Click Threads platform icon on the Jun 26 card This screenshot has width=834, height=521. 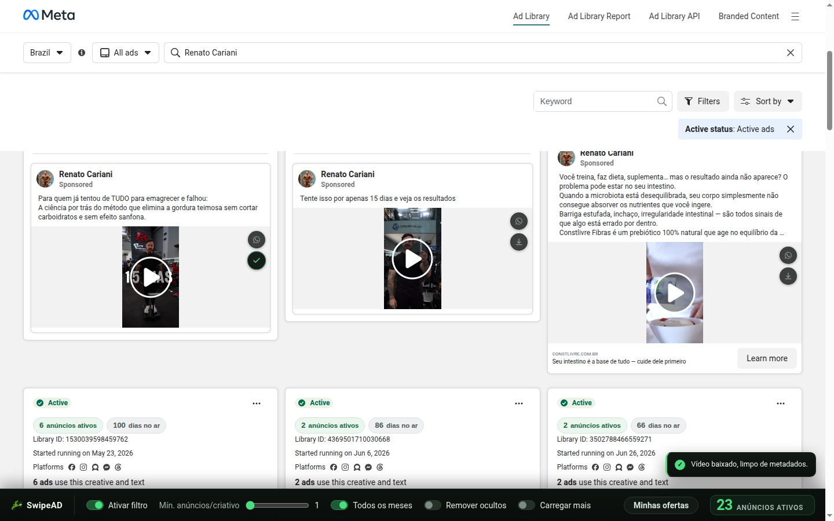click(642, 467)
